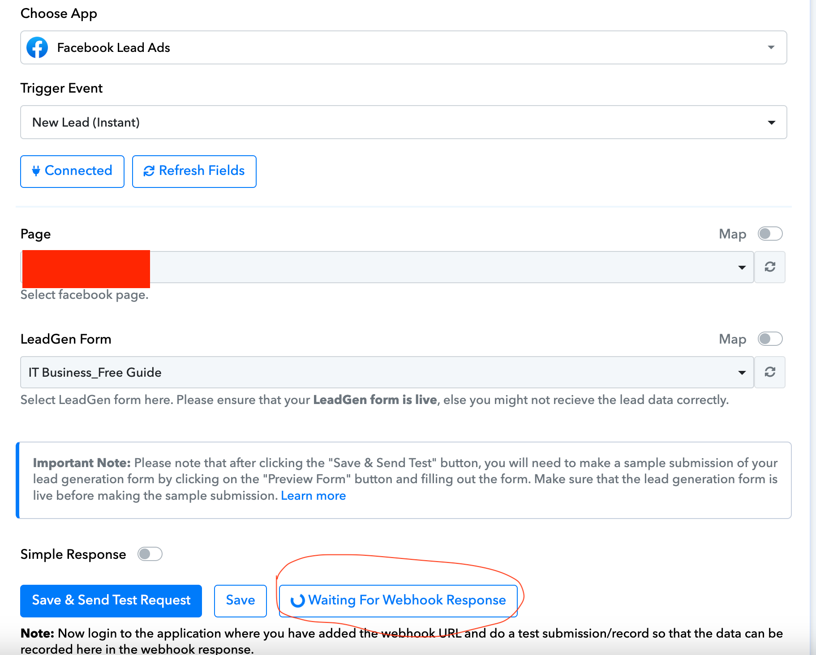Click the Note text about webhook URL
This screenshot has height=655, width=816.
402,641
